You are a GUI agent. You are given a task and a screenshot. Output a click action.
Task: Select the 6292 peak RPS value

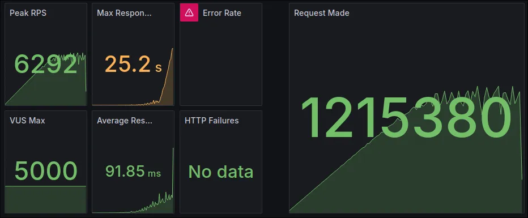click(x=46, y=64)
